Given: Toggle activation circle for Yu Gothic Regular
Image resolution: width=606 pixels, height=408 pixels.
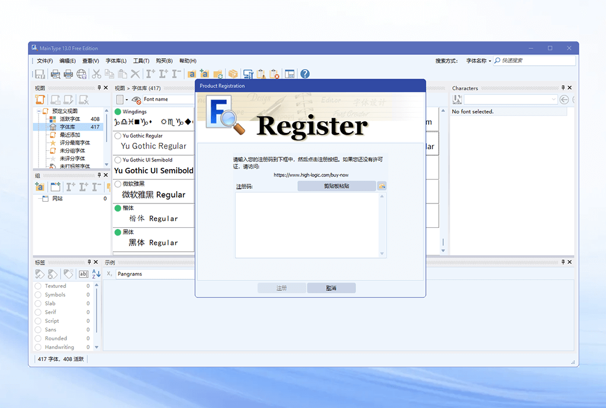Looking at the screenshot, I should click(118, 136).
